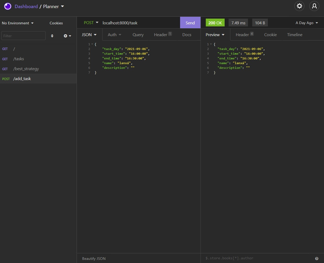
Task: Open the response history A Day Ago dropdown
Action: pos(306,23)
